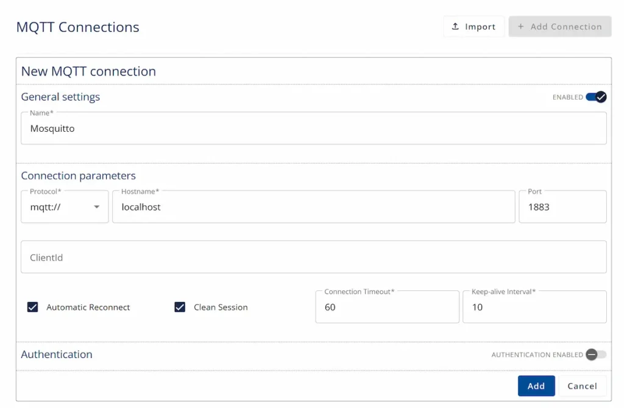Click the dropdown arrow in the Protocol field
Screen dimensions: 624x408
(x=97, y=207)
